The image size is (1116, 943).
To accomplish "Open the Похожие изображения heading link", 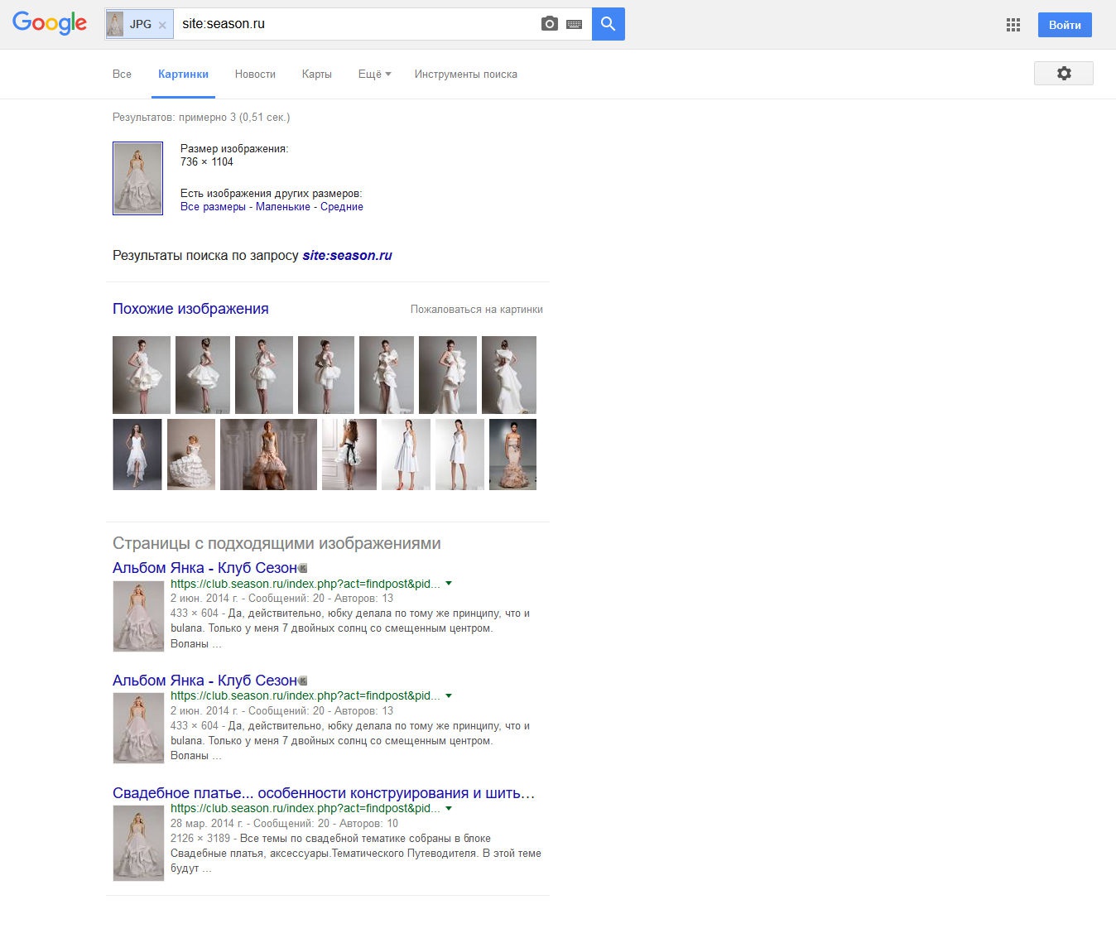I will point(190,309).
